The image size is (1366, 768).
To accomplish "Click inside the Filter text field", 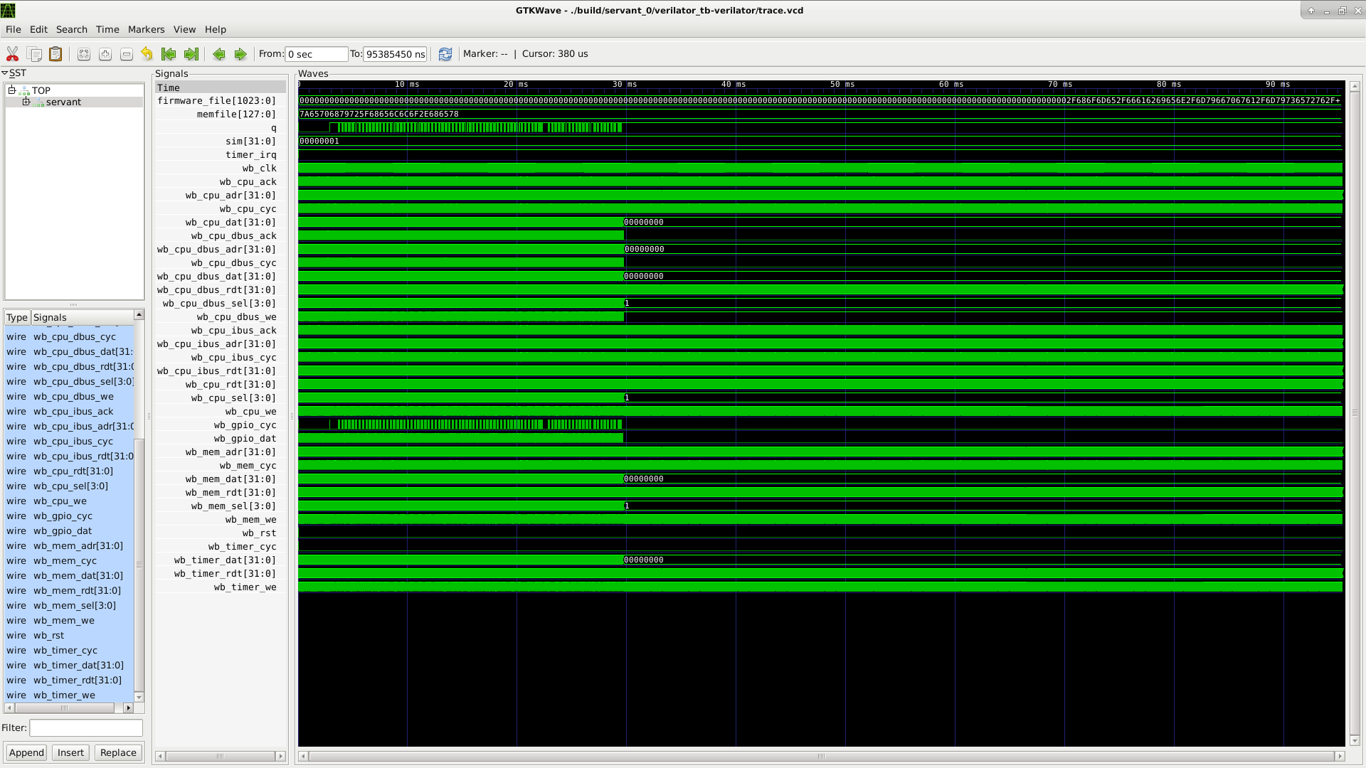I will pyautogui.click(x=85, y=727).
